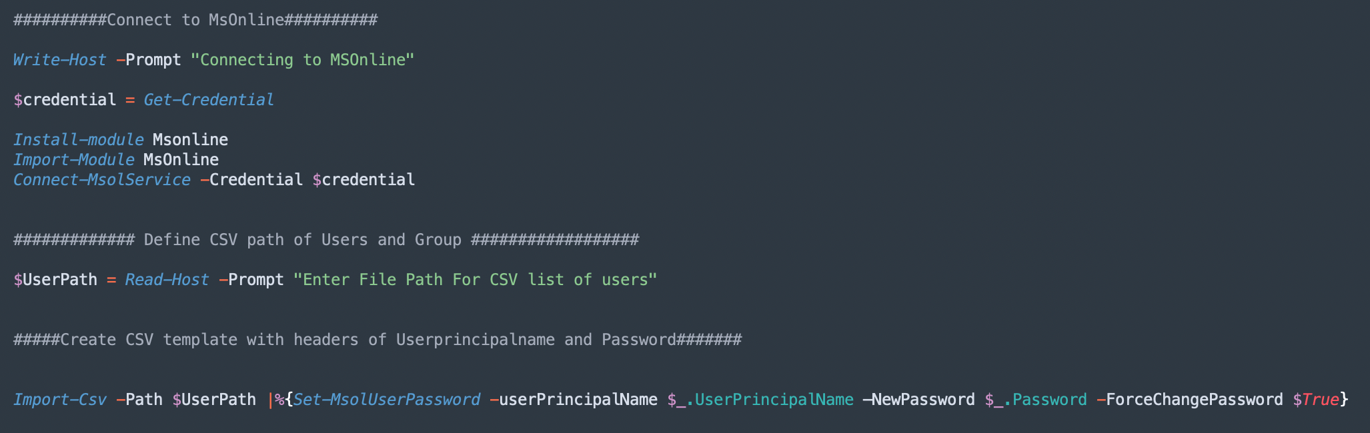Screen dimensions: 1370x433
Task: Click the Write-Host cmdlet on the second line
Action: pyautogui.click(x=59, y=60)
